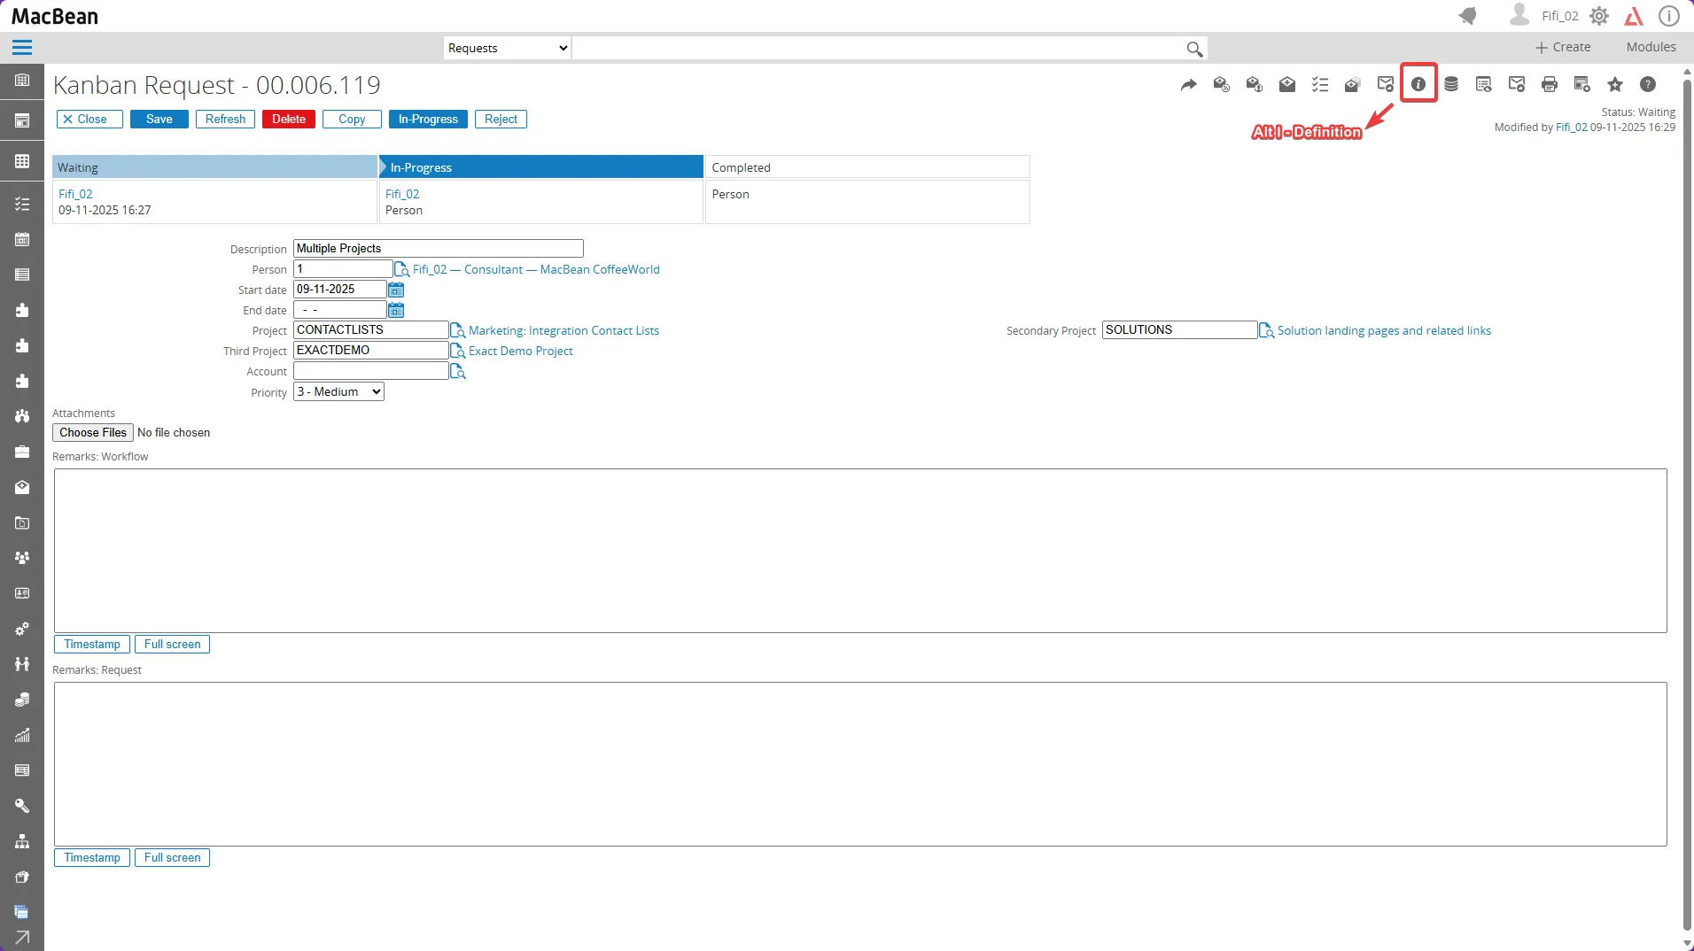Open the Account lookup search icon
The height and width of the screenshot is (951, 1694).
[457, 371]
